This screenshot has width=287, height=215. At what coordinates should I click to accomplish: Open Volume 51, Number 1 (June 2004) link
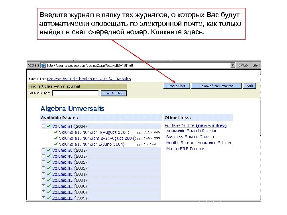coord(92,144)
